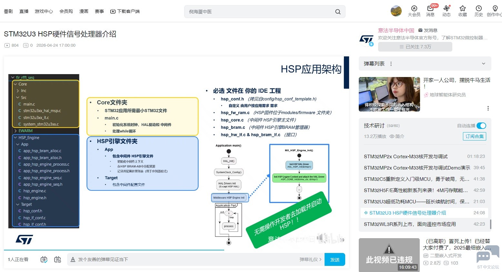Click the danmaku count icon showing 0
Image resolution: width=502 pixels, height=272 pixels.
point(26,45)
